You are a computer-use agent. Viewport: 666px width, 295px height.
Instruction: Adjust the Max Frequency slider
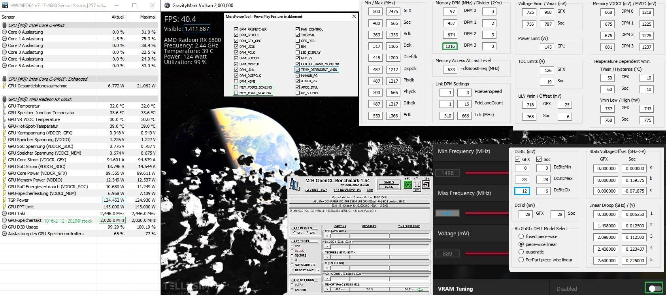pyautogui.click(x=487, y=213)
